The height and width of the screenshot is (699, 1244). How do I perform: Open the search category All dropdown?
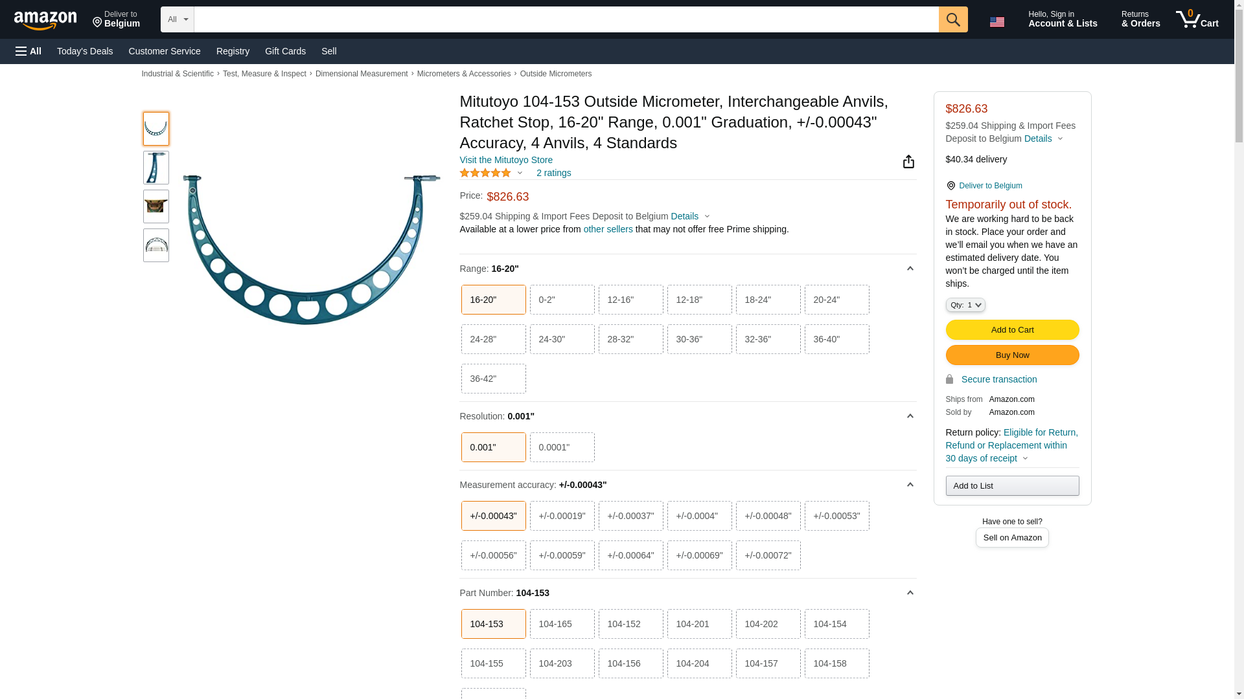tap(177, 19)
